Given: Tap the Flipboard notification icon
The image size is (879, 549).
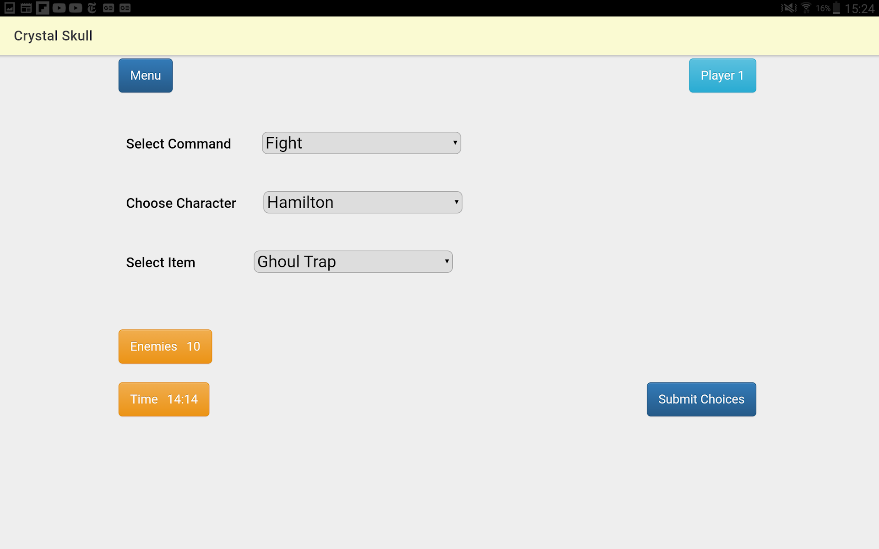Looking at the screenshot, I should click(43, 8).
